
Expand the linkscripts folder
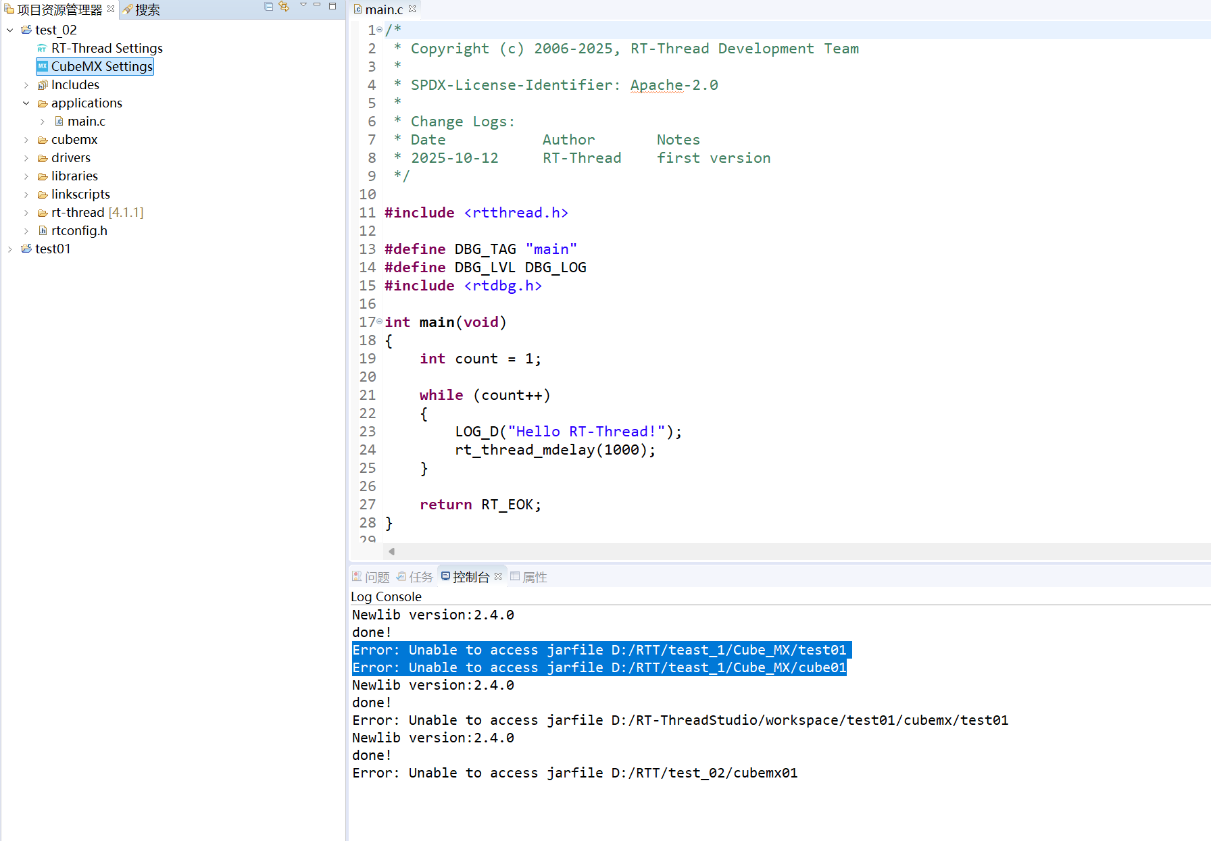pos(26,195)
